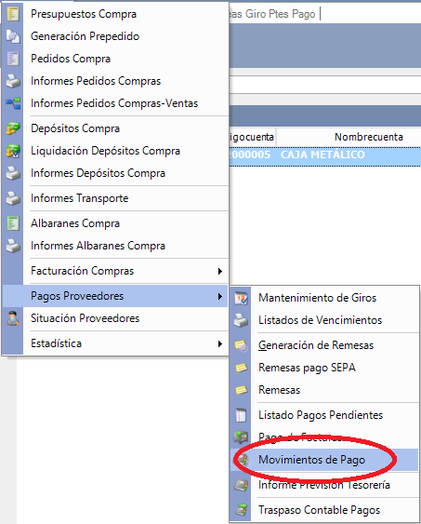
Task: Click the Informes Pedidos Compras-Ventas icon
Action: click(x=13, y=103)
